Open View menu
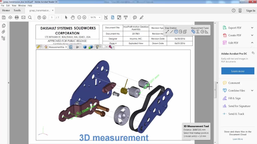 14,6
